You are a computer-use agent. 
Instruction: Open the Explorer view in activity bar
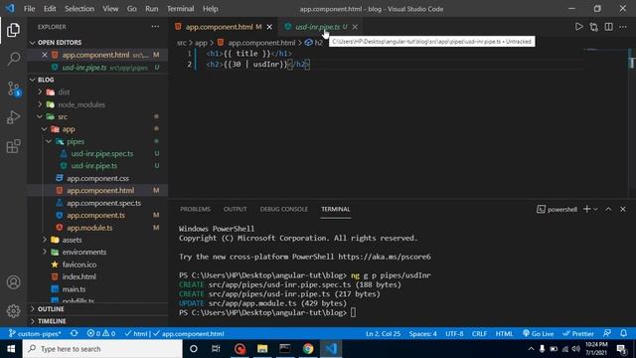13,30
